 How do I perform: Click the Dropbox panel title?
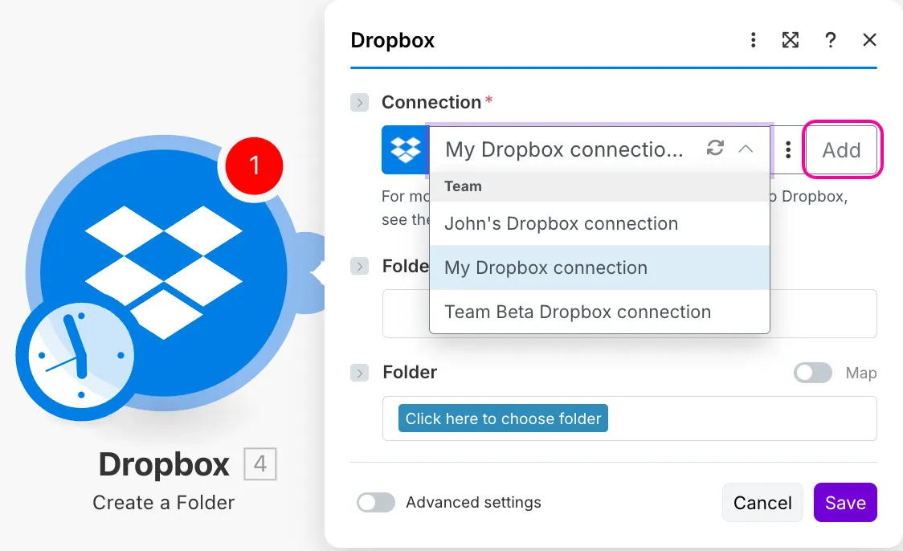392,40
